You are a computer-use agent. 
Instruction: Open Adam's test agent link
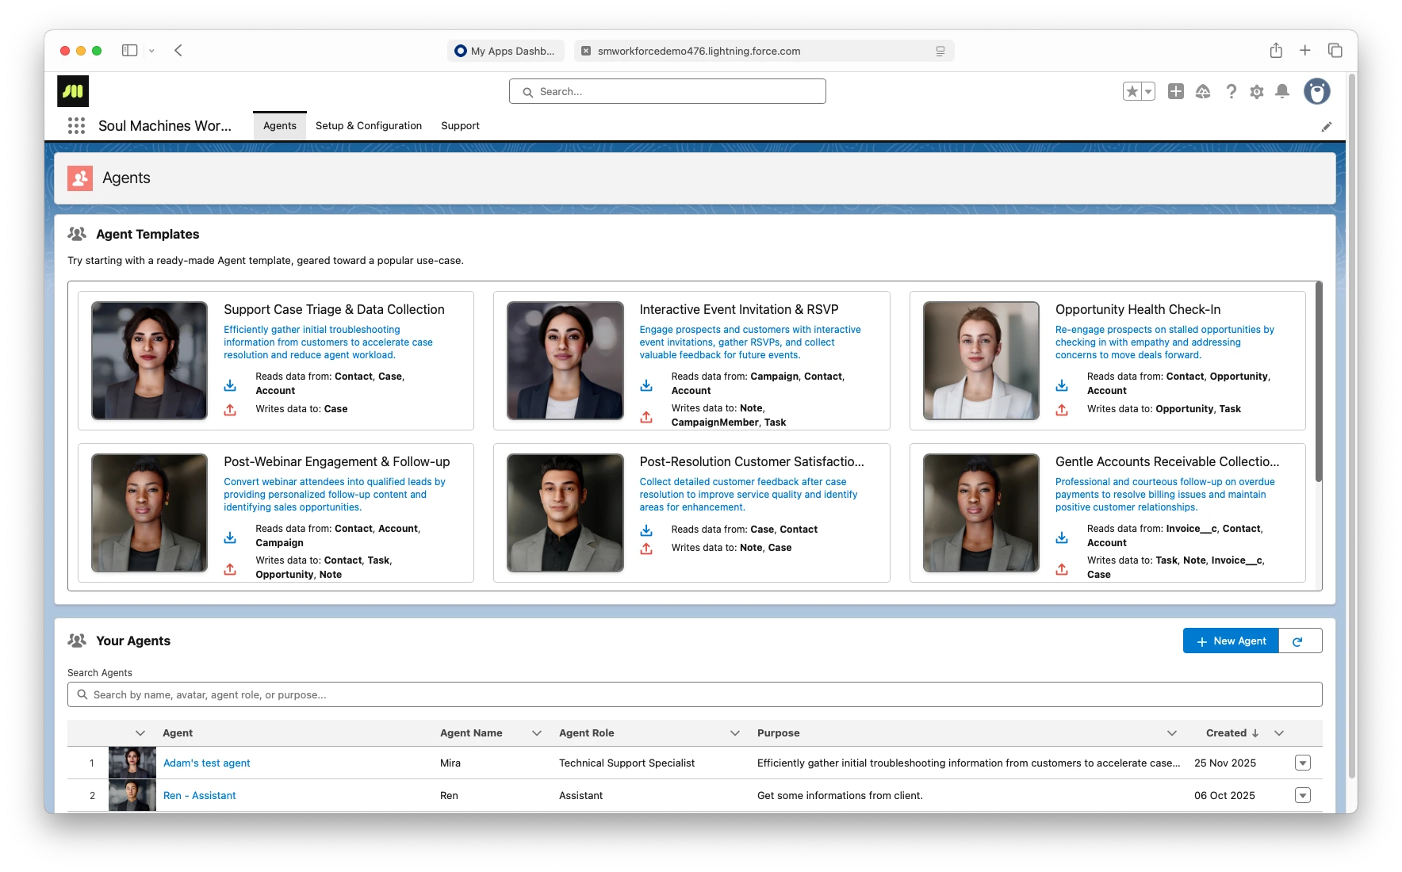(206, 763)
